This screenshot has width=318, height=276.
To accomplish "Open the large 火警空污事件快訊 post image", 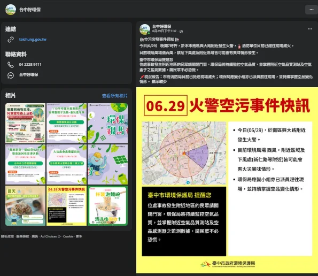I will pos(227,180).
